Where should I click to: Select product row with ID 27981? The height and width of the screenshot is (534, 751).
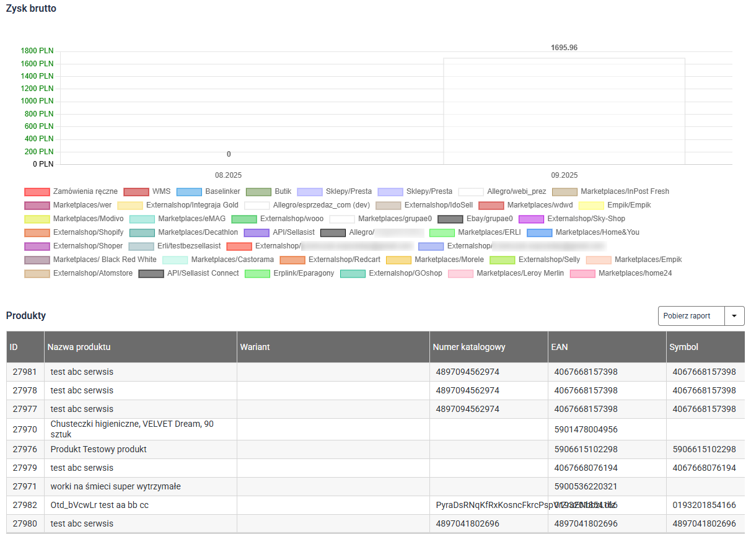(x=25, y=372)
